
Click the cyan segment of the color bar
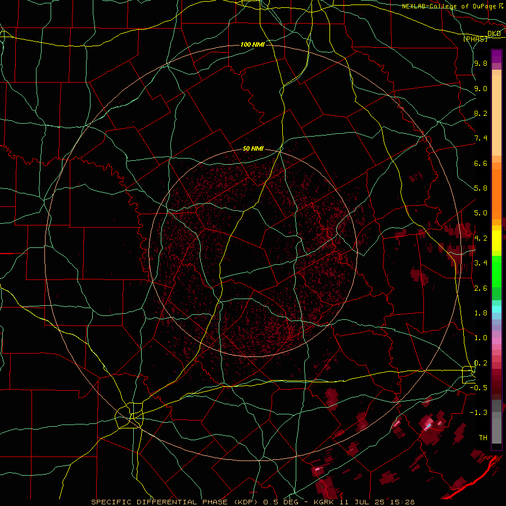pos(496,309)
